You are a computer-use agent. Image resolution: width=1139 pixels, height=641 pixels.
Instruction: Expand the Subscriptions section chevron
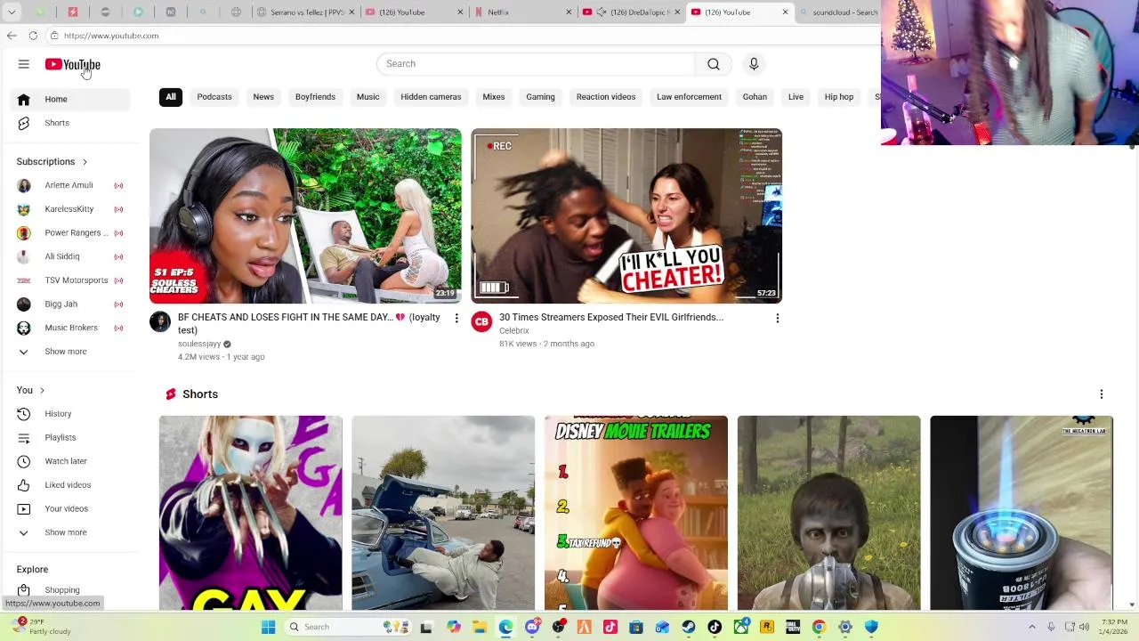pos(85,162)
